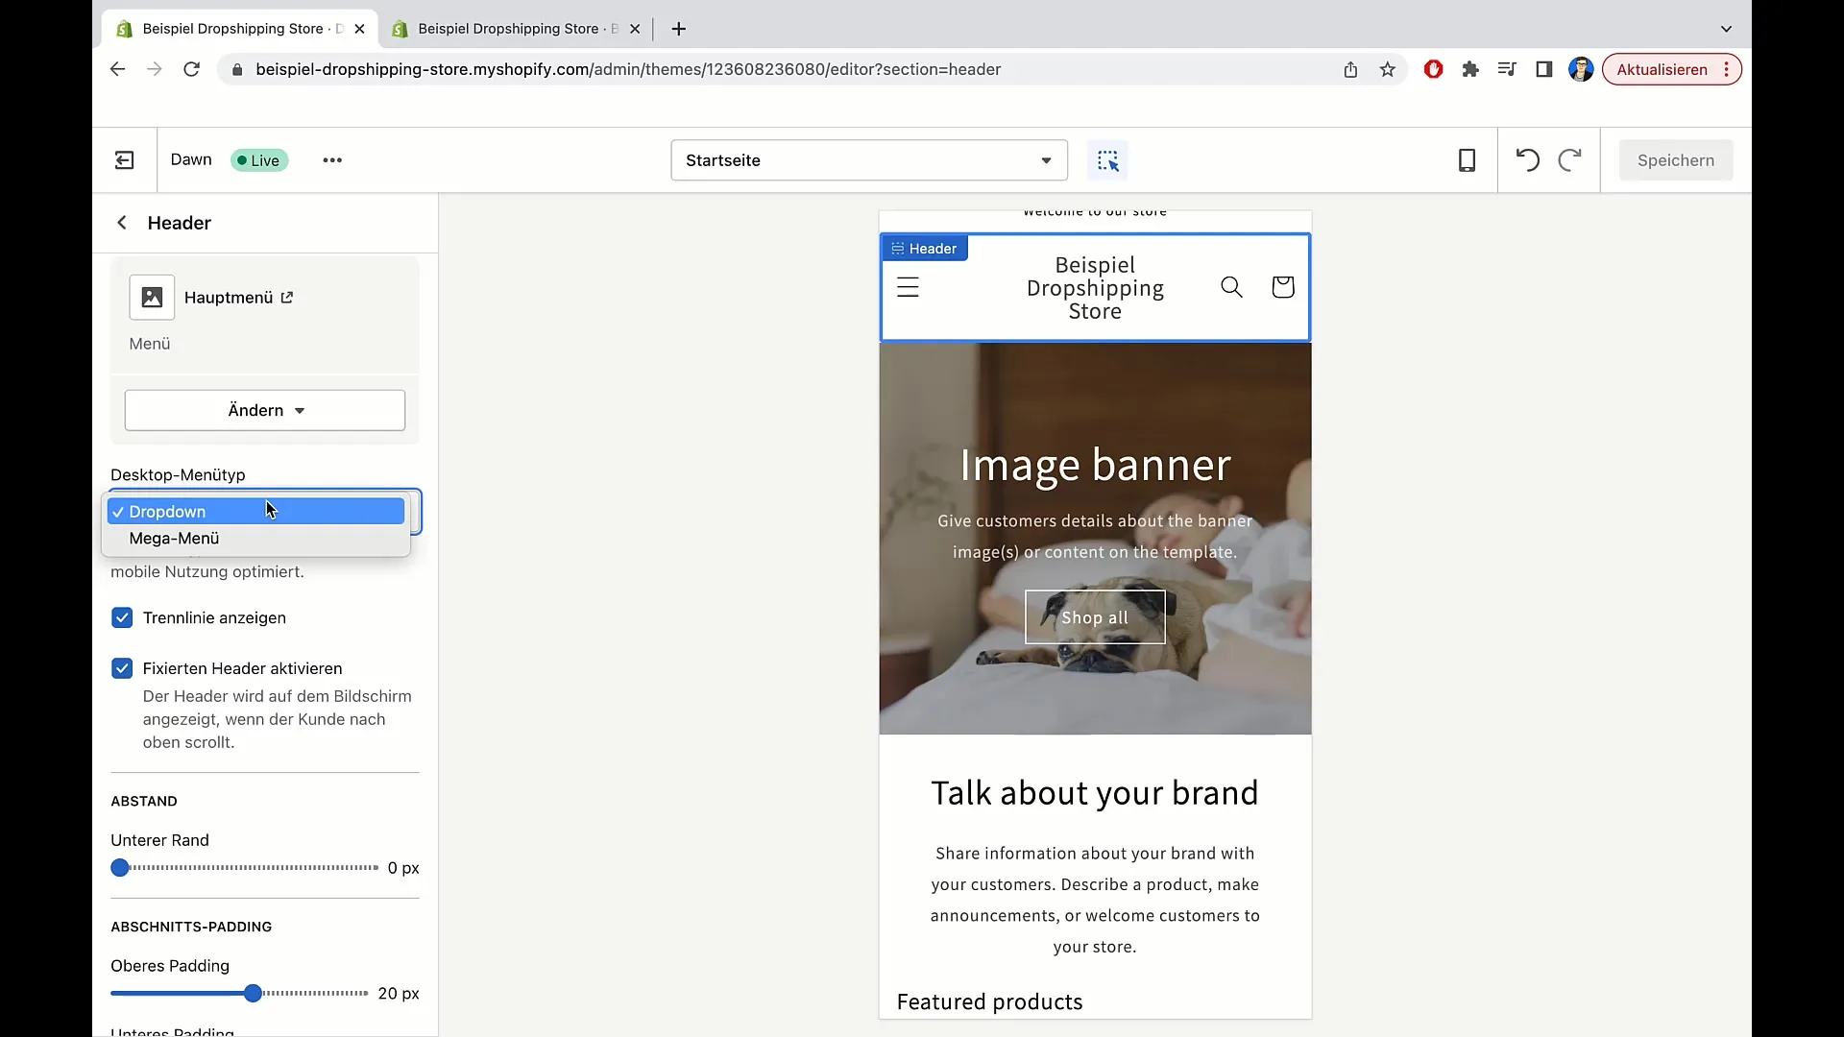Click the blue Header section label in preview

(x=924, y=249)
